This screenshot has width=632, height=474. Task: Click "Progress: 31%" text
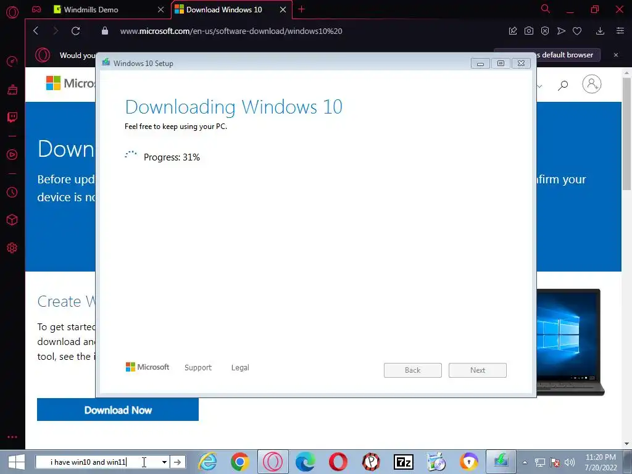click(172, 157)
